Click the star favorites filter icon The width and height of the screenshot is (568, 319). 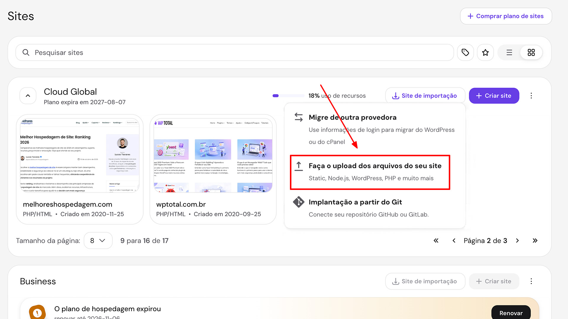[x=485, y=53]
